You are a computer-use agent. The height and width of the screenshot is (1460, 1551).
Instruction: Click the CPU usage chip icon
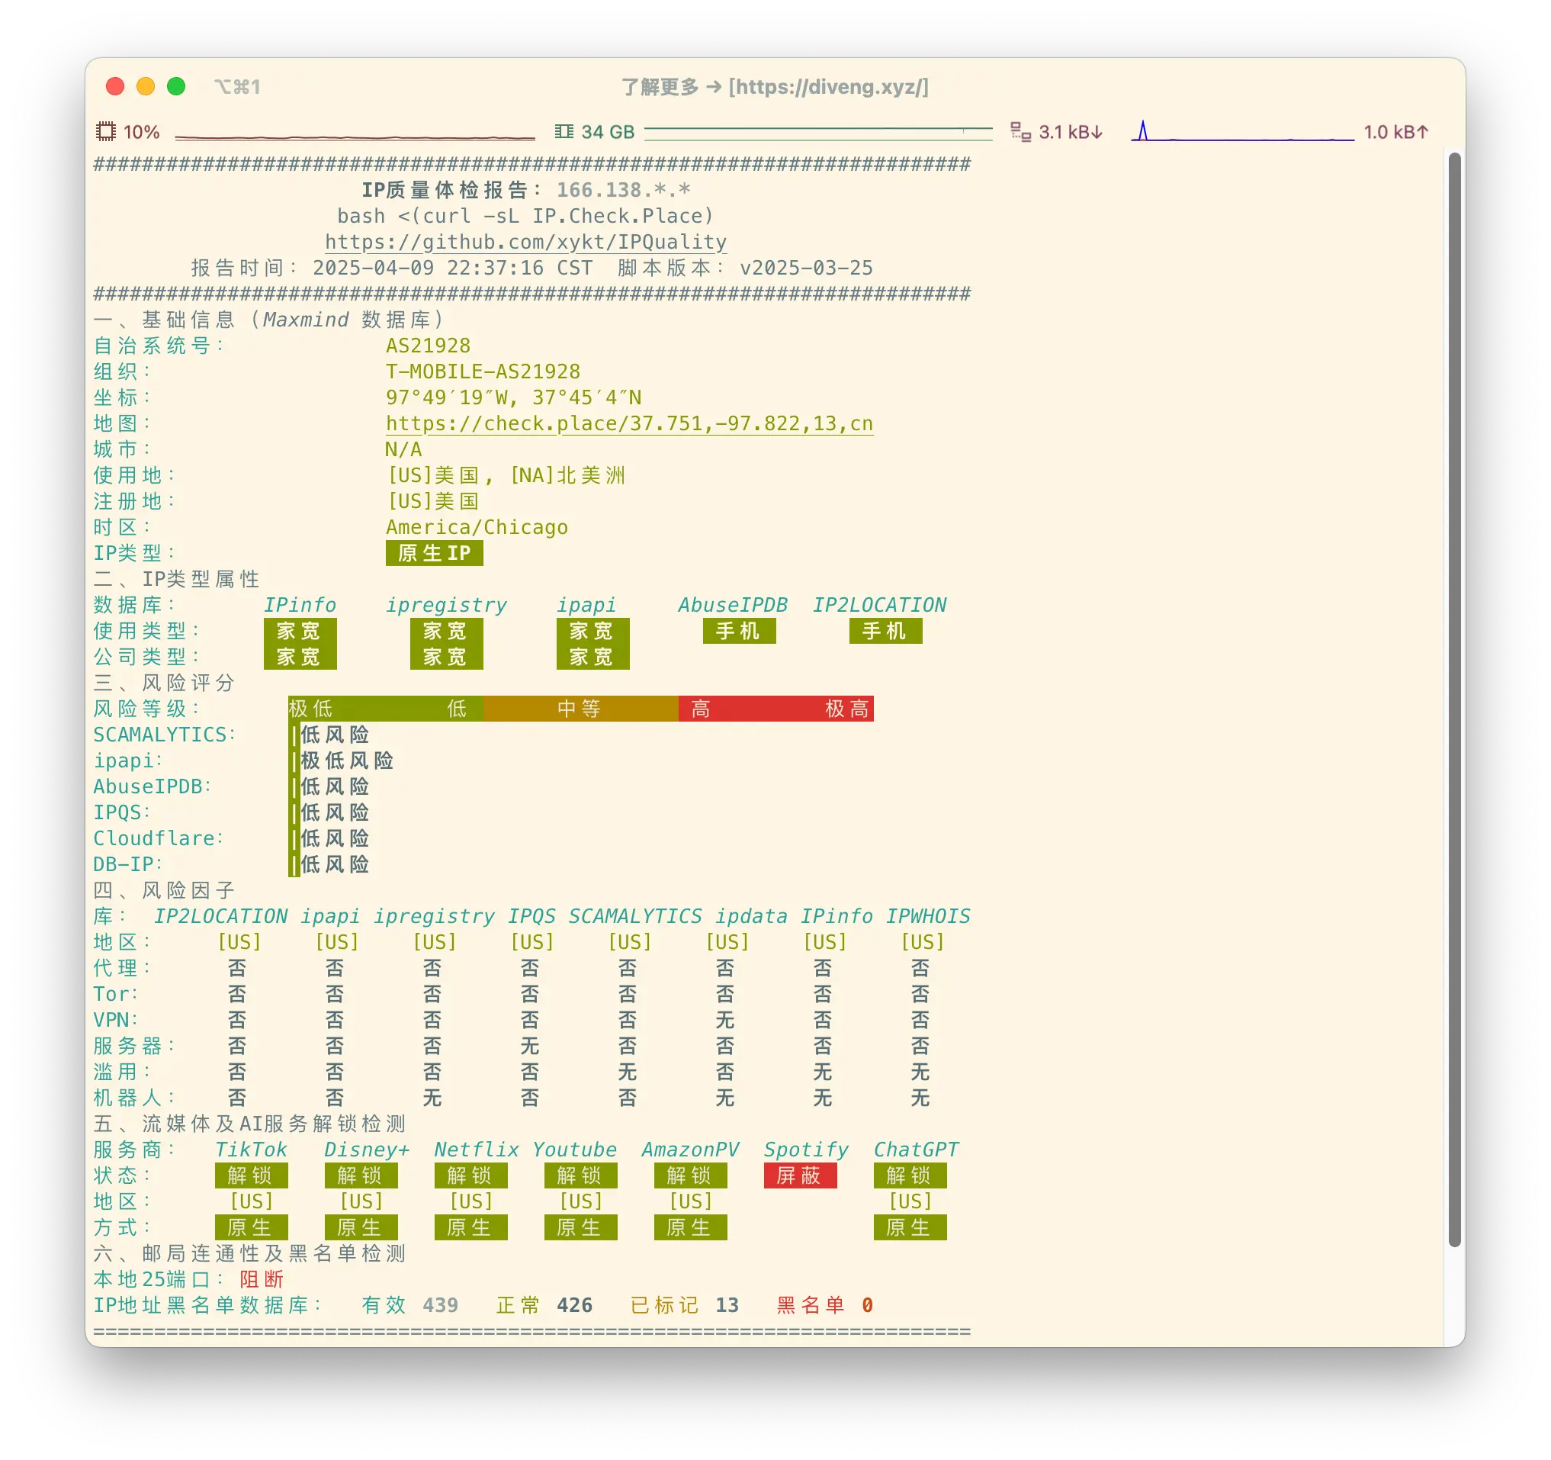105,132
